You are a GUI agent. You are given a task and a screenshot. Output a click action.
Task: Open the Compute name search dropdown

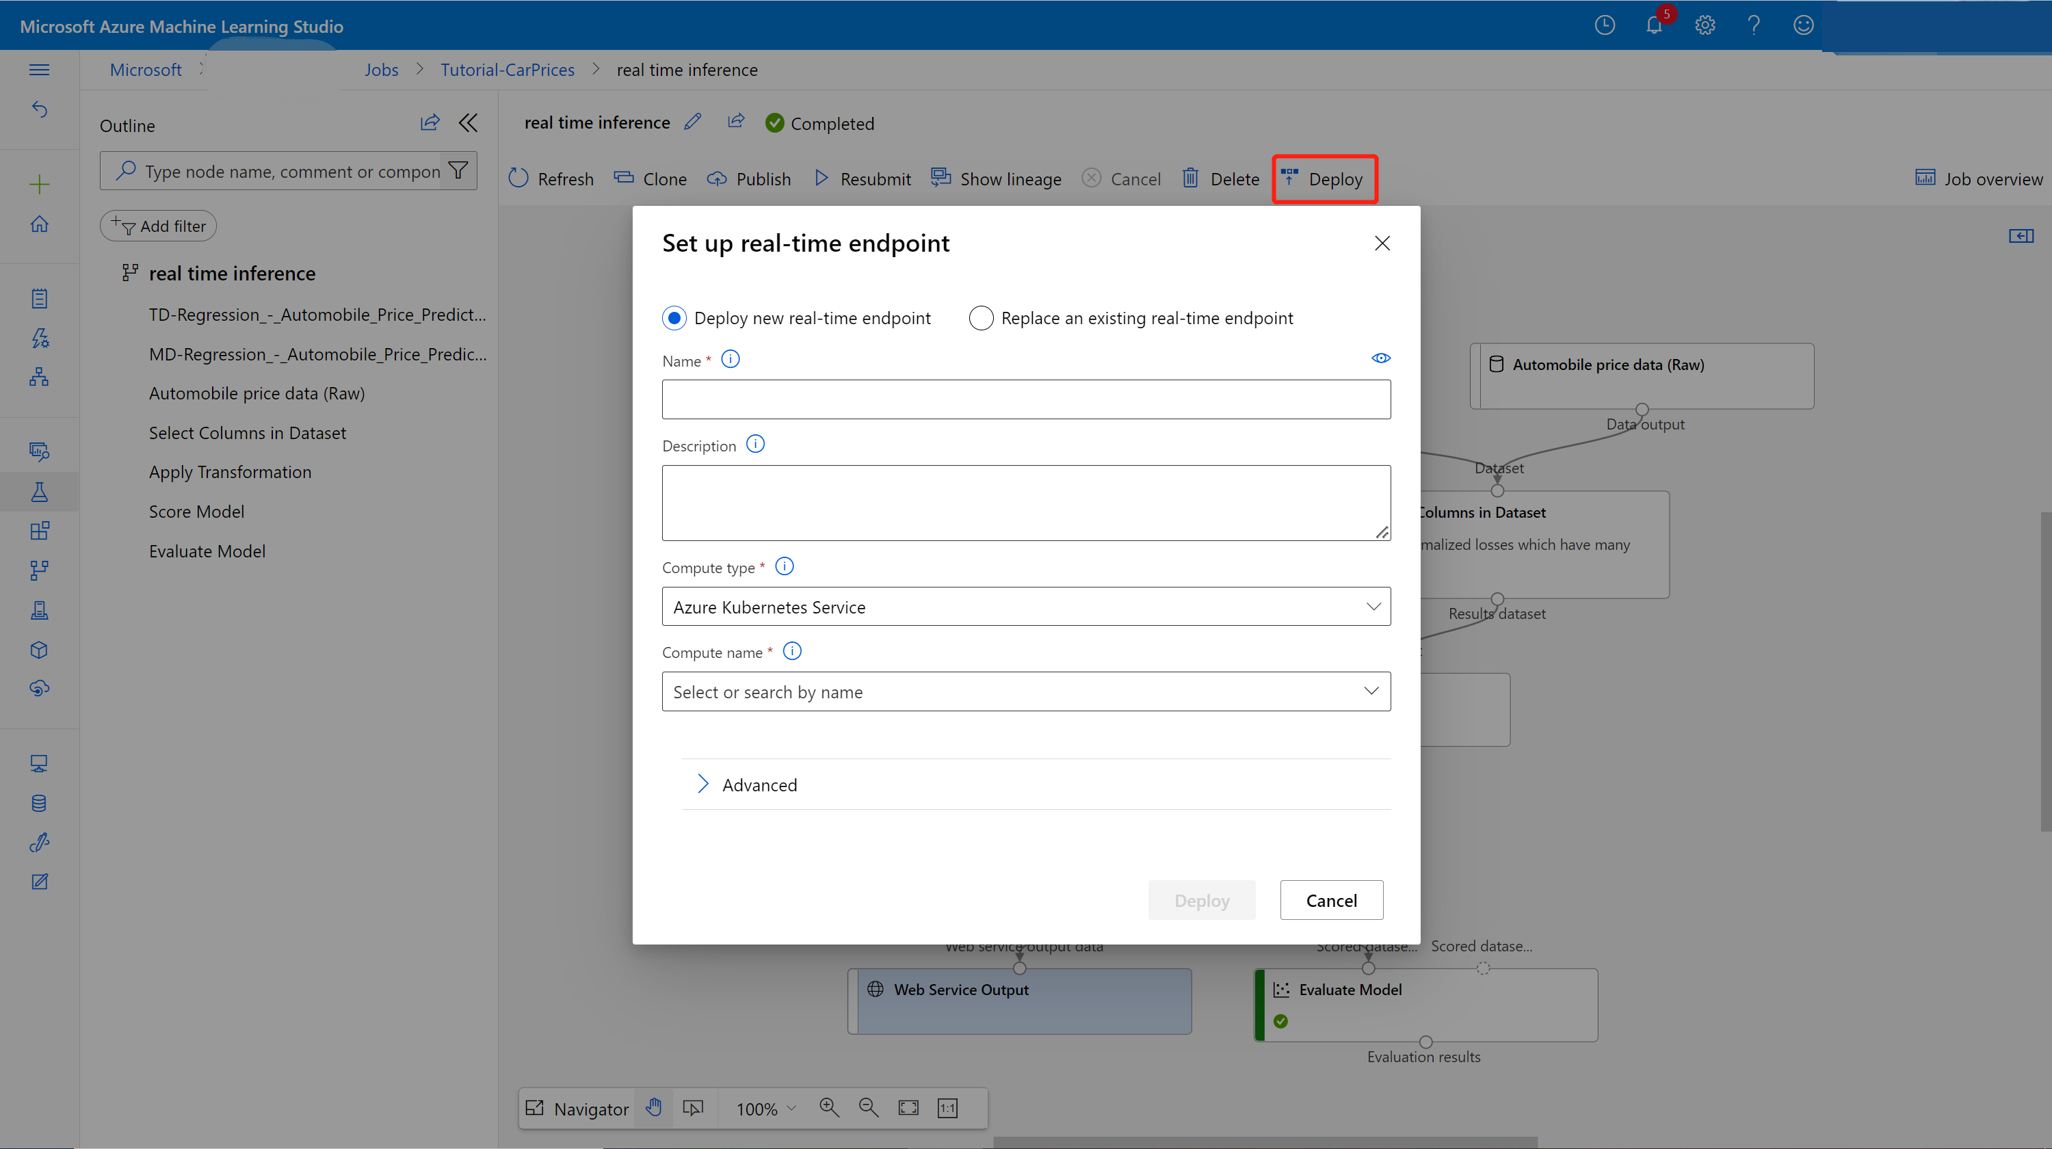(x=1026, y=691)
